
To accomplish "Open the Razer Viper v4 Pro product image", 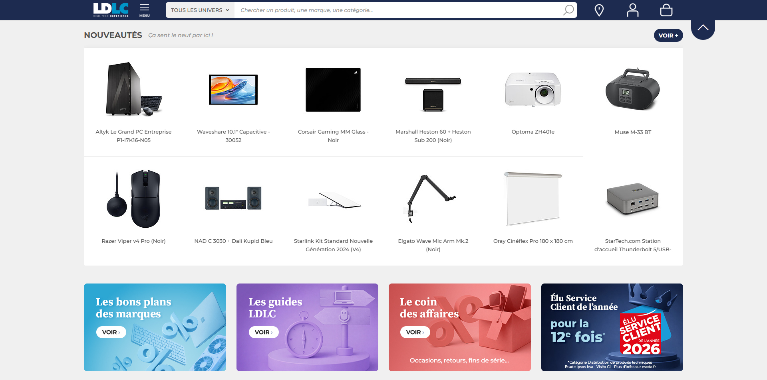I will click(x=133, y=199).
